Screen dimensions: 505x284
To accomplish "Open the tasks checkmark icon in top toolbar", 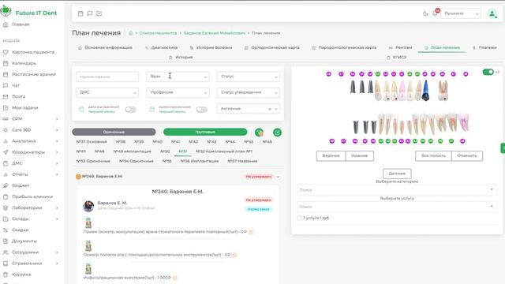I will [x=99, y=13].
